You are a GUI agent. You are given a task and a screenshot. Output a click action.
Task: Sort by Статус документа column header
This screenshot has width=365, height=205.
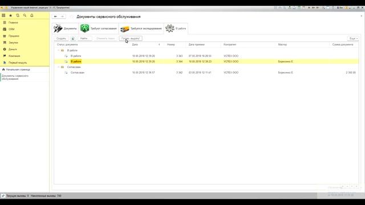pos(67,44)
